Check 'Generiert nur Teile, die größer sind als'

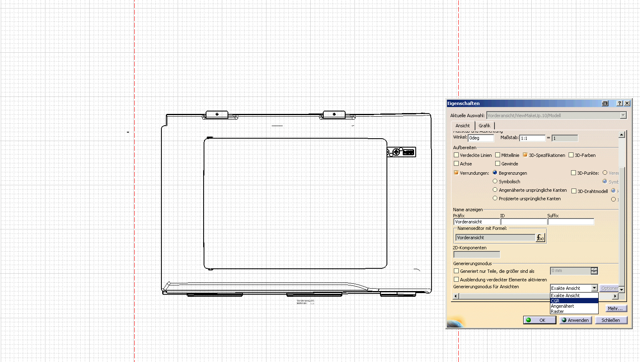click(x=456, y=271)
